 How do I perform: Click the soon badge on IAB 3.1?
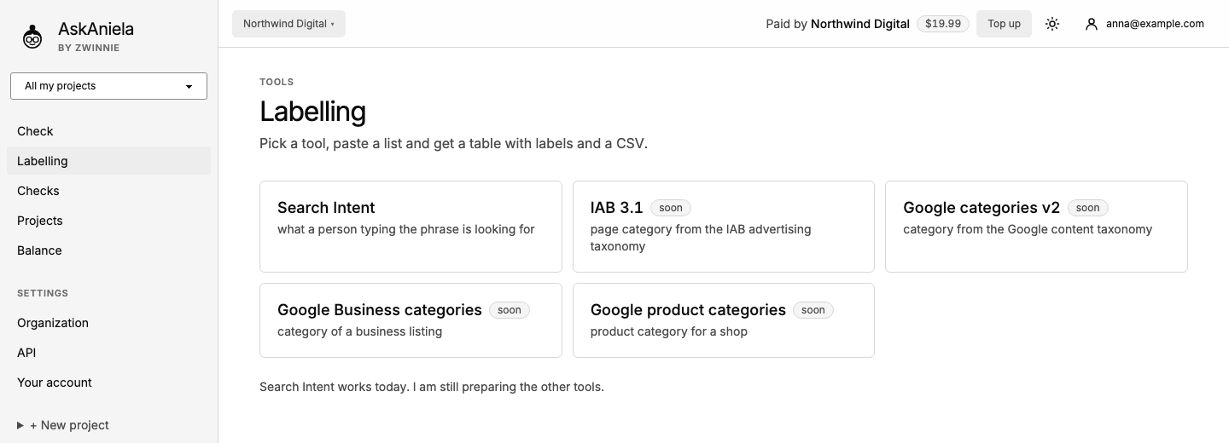point(671,208)
